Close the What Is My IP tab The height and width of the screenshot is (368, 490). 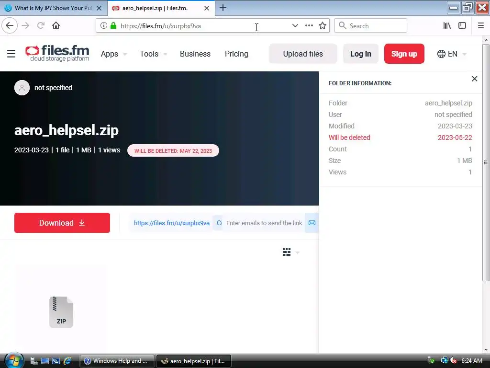click(x=99, y=8)
